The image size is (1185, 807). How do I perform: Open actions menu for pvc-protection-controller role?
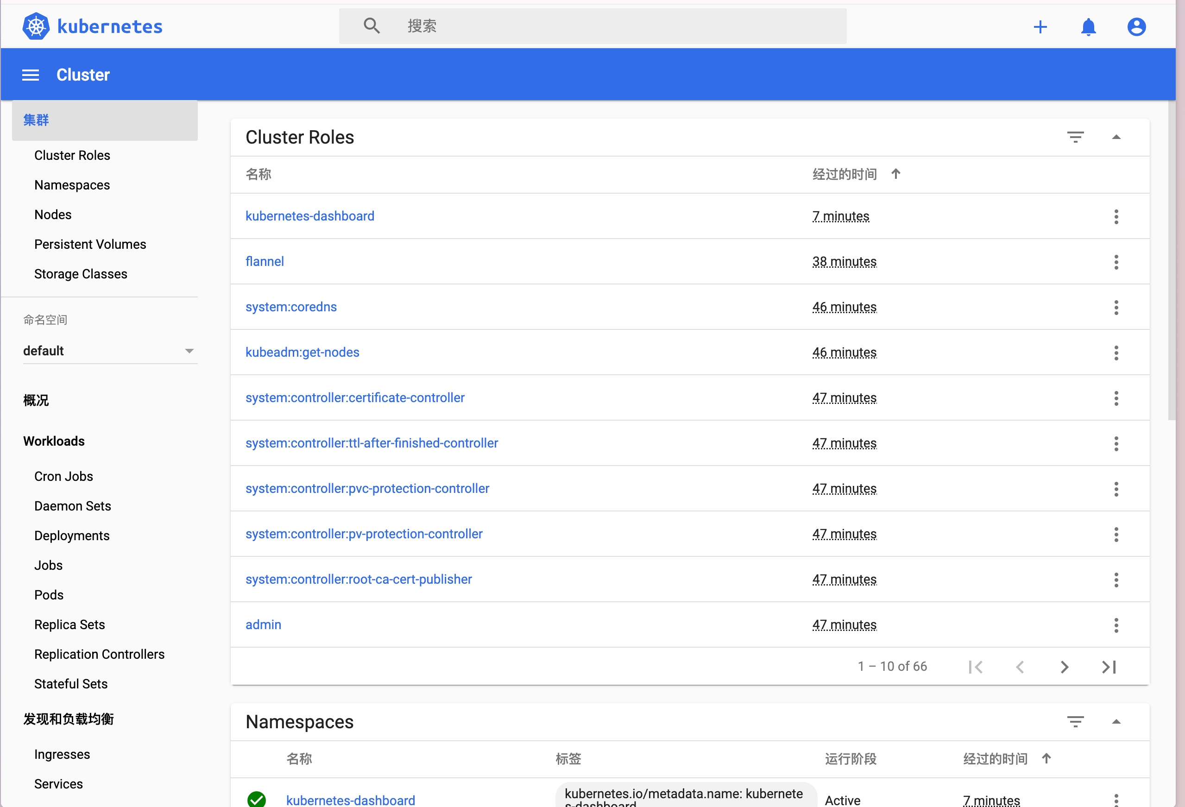click(1116, 488)
